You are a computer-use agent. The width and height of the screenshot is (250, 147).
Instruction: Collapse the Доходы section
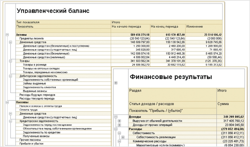(116, 117)
